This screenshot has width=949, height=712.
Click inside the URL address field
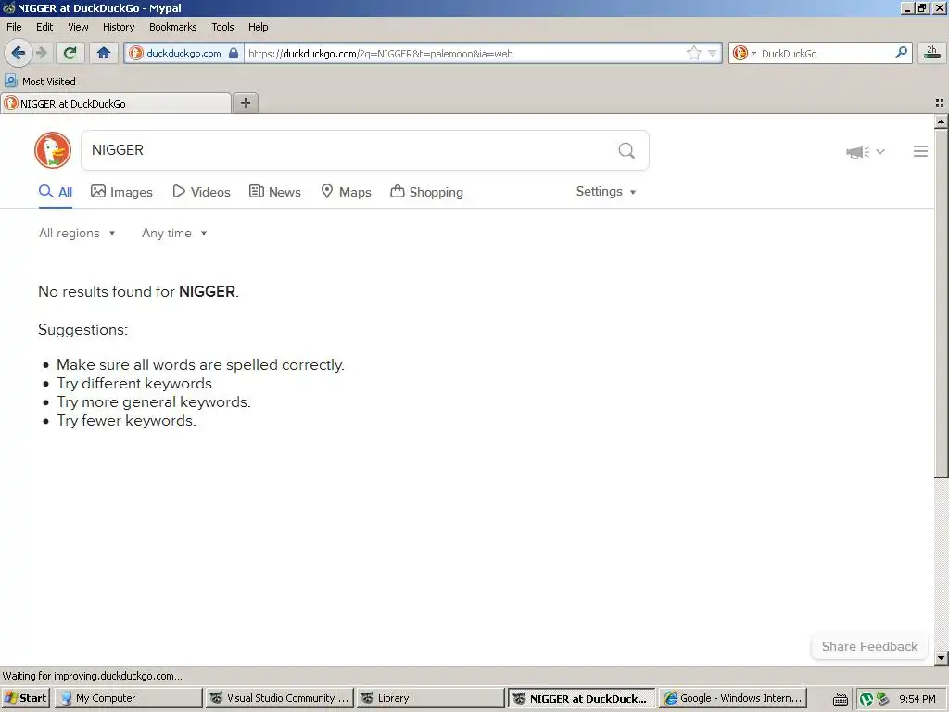pyautogui.click(x=466, y=53)
